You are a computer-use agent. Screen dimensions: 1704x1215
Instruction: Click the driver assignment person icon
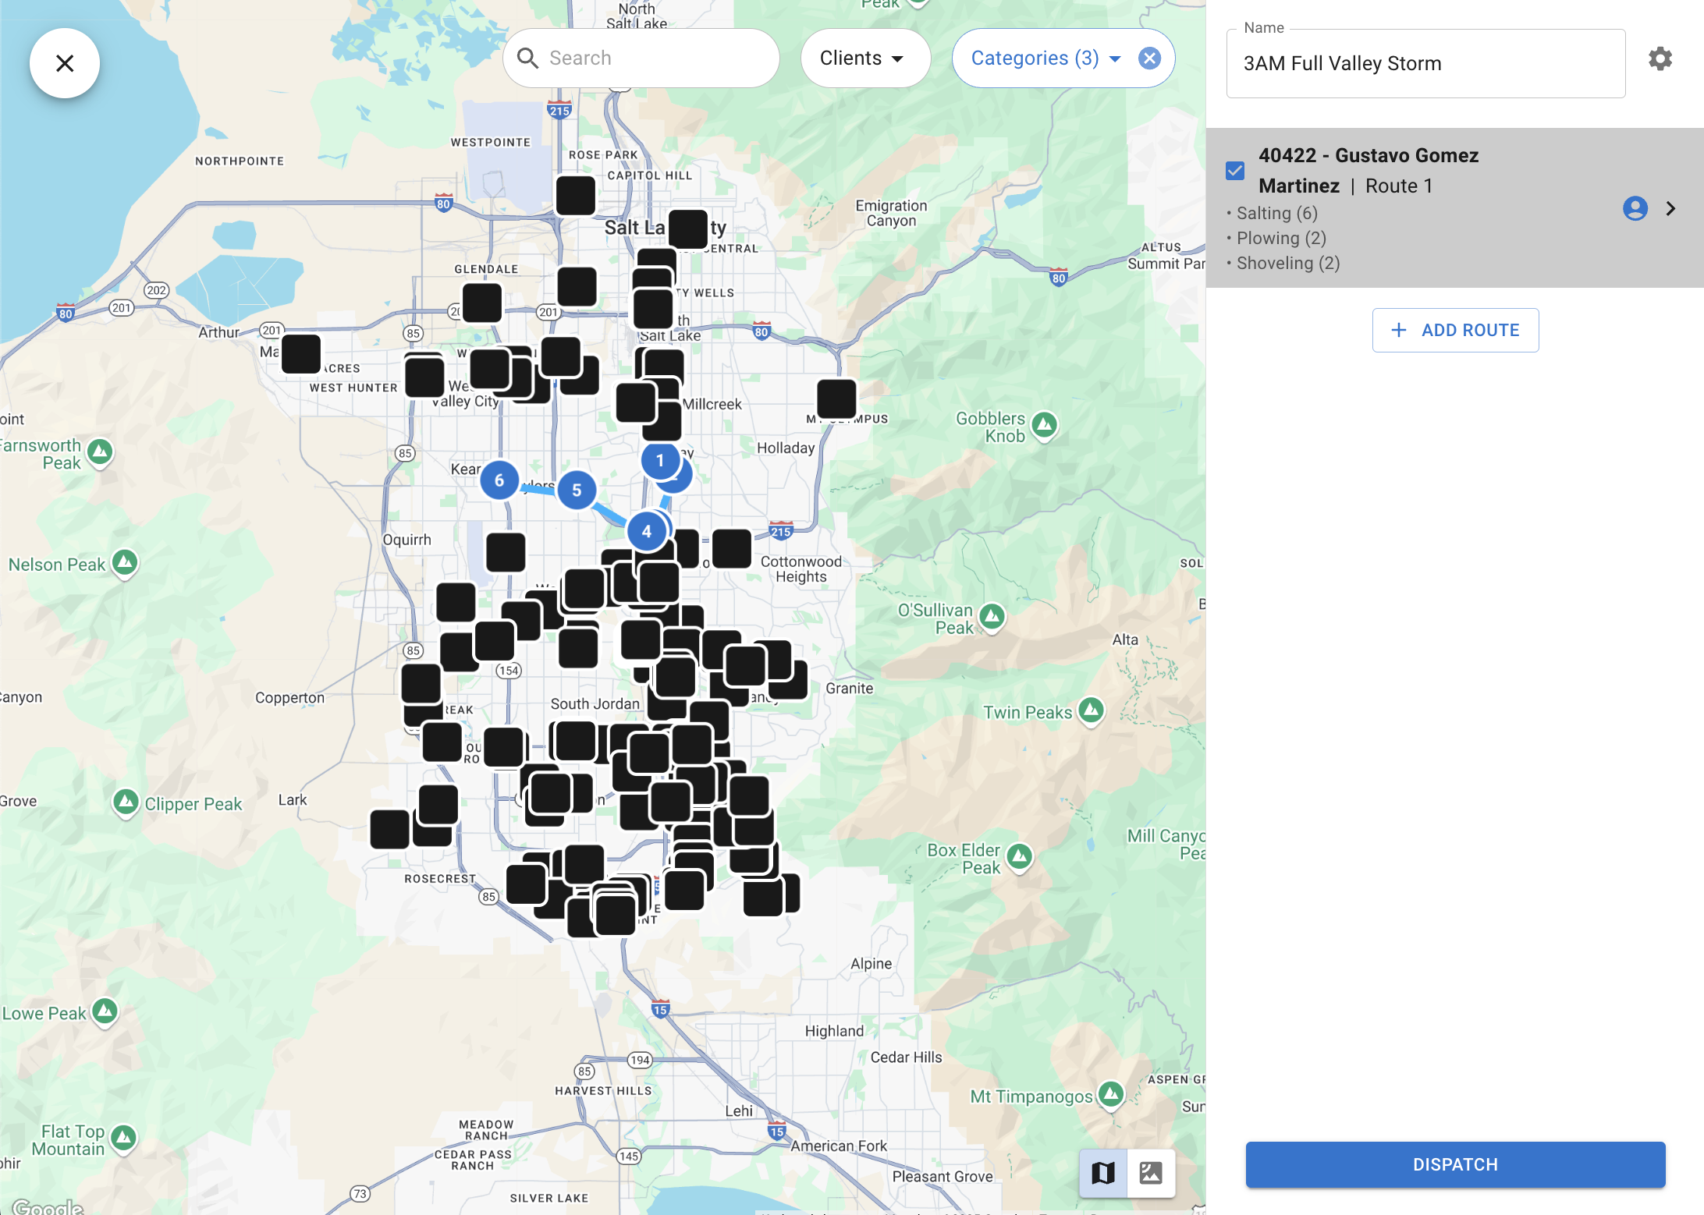(x=1635, y=208)
